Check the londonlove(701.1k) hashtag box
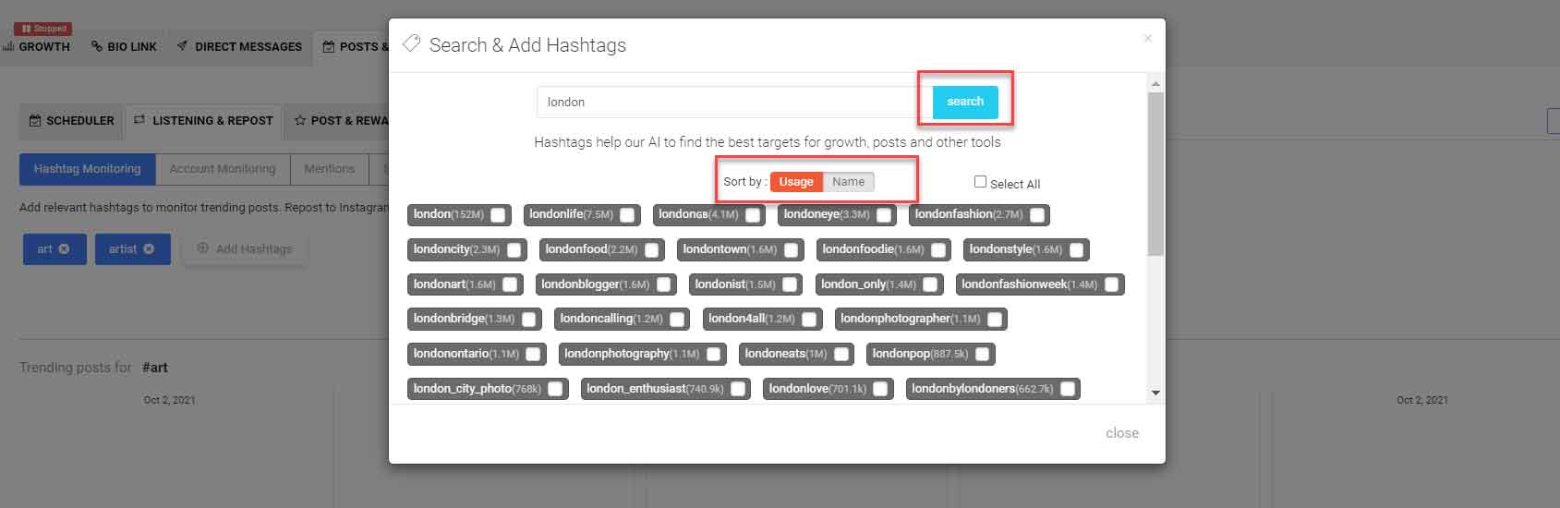Image resolution: width=1560 pixels, height=508 pixels. point(880,389)
